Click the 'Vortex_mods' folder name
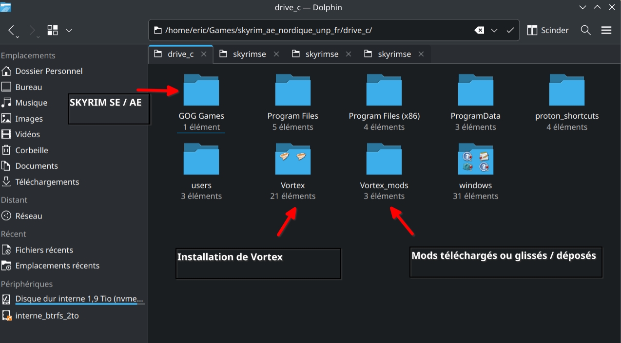This screenshot has width=621, height=343. point(384,185)
